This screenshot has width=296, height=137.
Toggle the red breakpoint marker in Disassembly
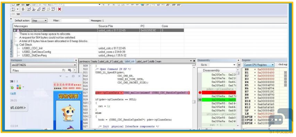(x=200, y=93)
